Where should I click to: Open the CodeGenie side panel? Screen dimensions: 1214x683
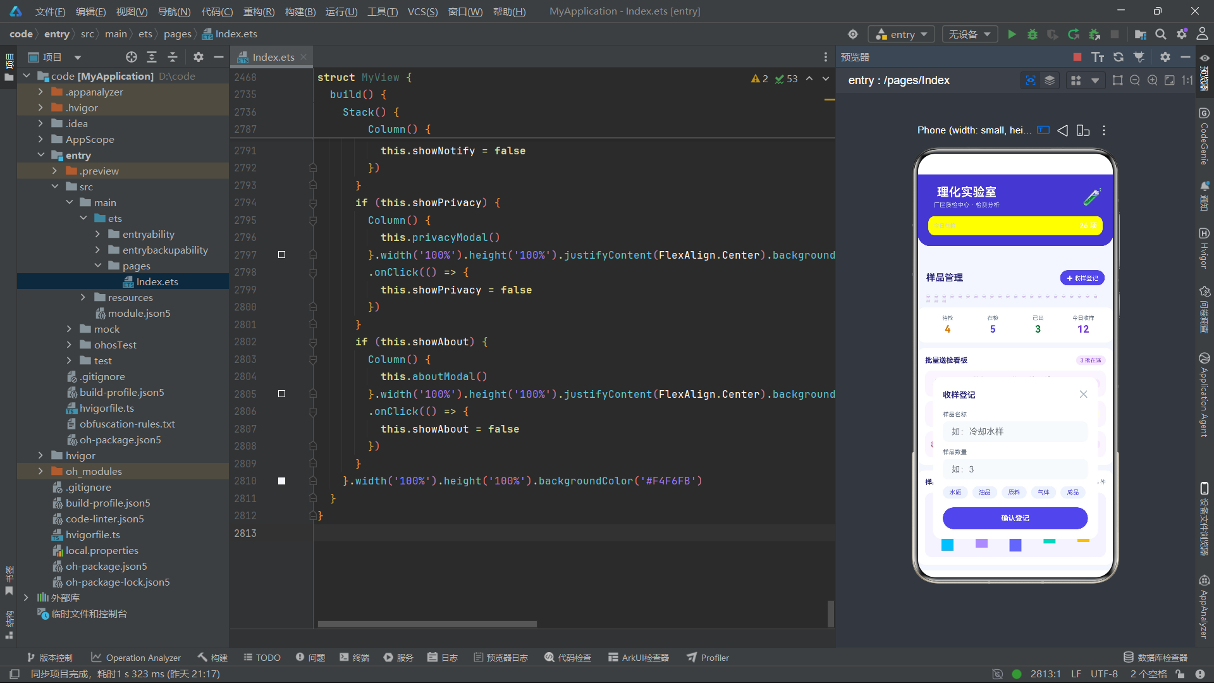[1204, 136]
